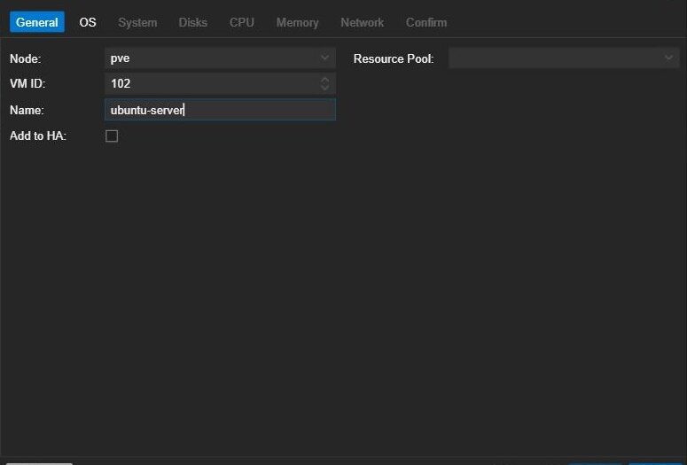The image size is (687, 465).
Task: Jump to the Confirm tab
Action: click(426, 22)
